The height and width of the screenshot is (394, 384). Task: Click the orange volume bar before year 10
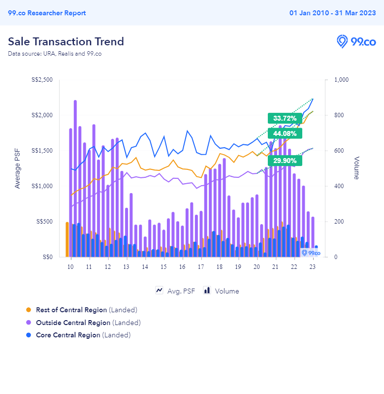point(67,239)
